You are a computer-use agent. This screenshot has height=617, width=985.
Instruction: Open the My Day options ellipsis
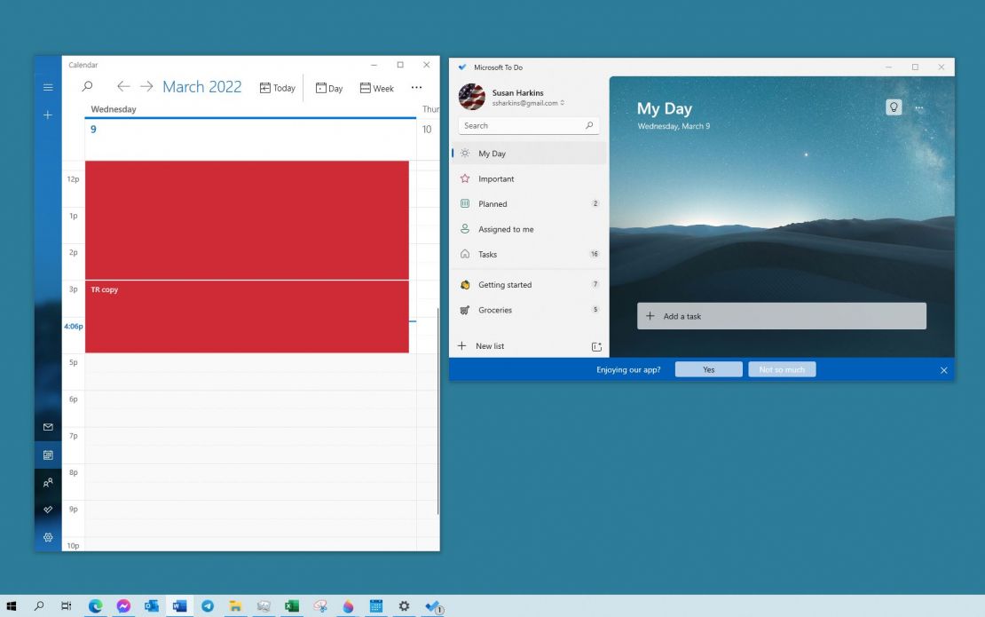click(920, 107)
